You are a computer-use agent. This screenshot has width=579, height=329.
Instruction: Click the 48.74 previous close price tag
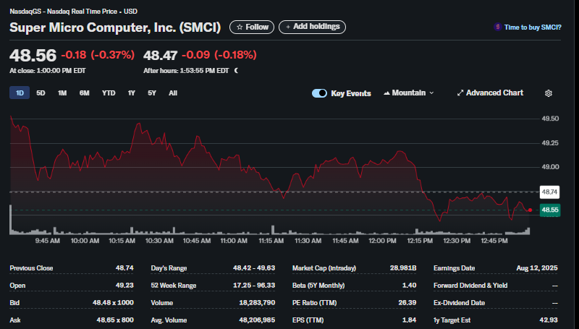click(549, 192)
